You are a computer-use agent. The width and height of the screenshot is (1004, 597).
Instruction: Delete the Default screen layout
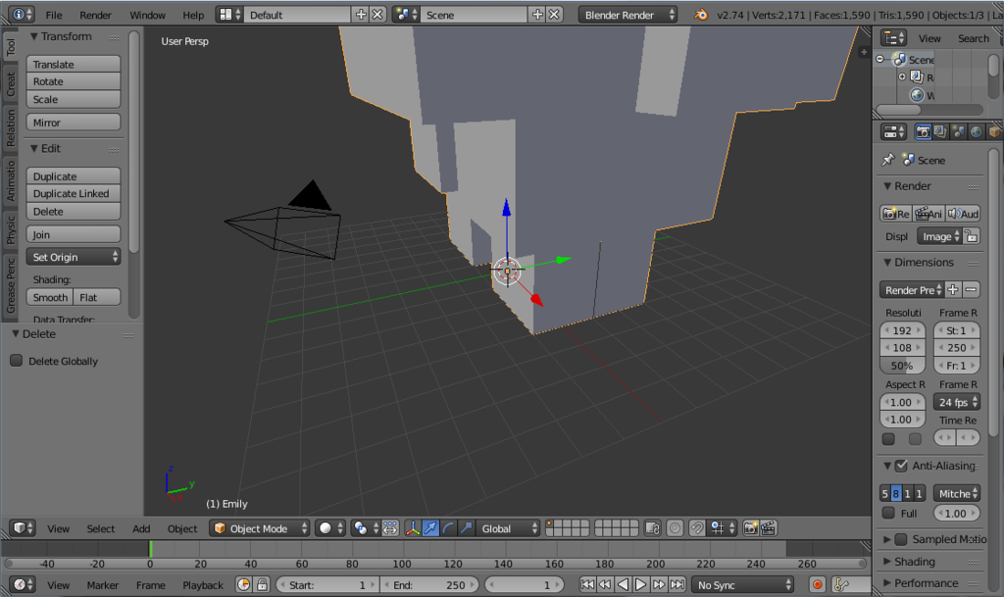(377, 14)
